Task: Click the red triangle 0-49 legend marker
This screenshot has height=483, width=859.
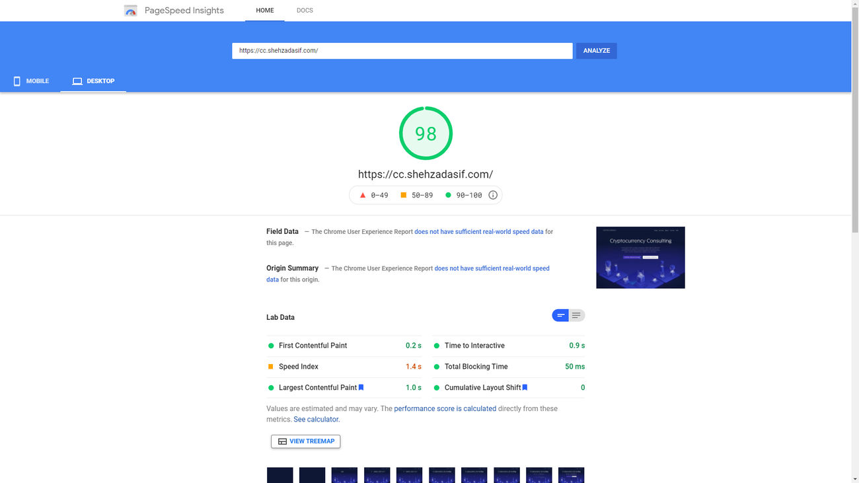Action: (x=362, y=195)
